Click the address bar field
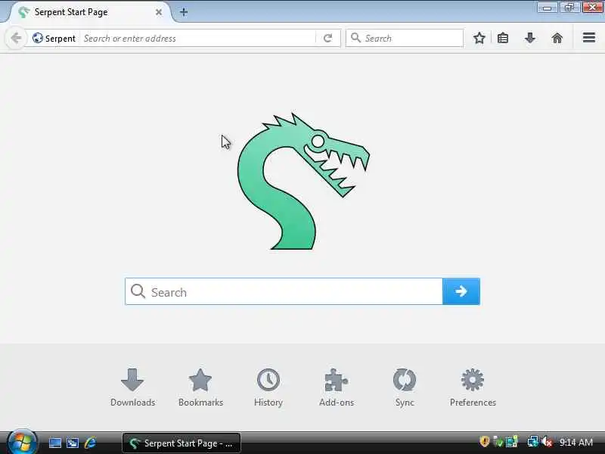The image size is (605, 454). tap(197, 39)
